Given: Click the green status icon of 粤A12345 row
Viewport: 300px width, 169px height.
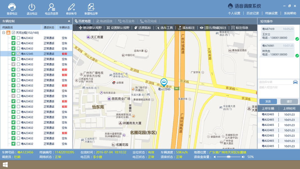Looking at the screenshot, I should click(x=13, y=54).
